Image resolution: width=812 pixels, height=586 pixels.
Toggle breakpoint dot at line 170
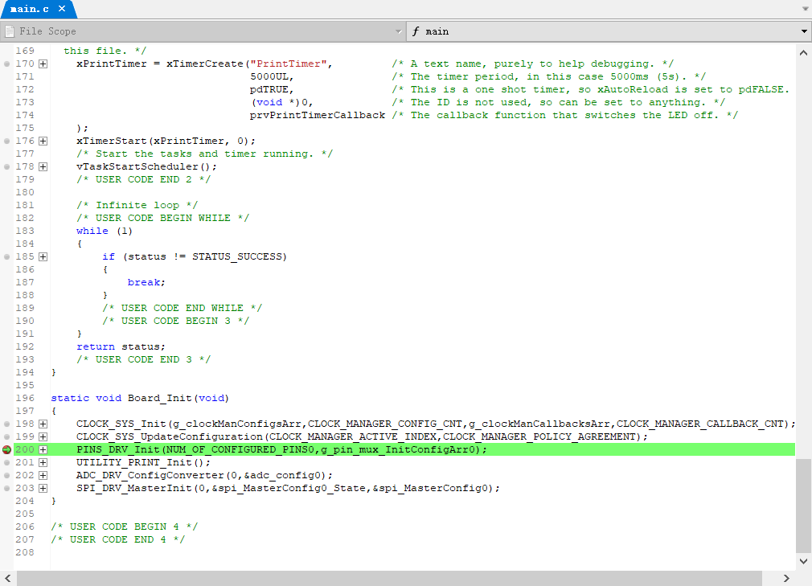(x=6, y=64)
